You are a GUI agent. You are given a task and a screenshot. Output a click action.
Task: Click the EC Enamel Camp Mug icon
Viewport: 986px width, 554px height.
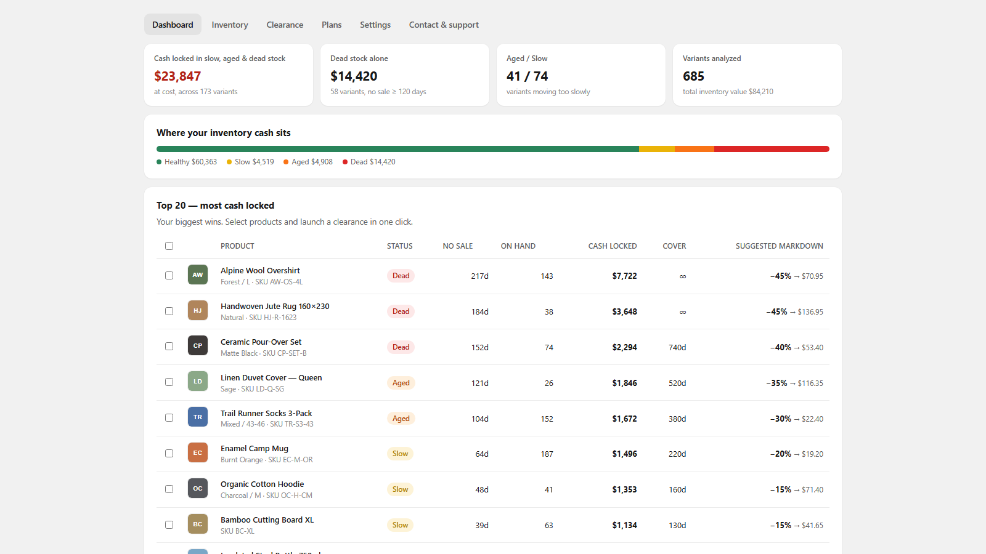pyautogui.click(x=197, y=453)
